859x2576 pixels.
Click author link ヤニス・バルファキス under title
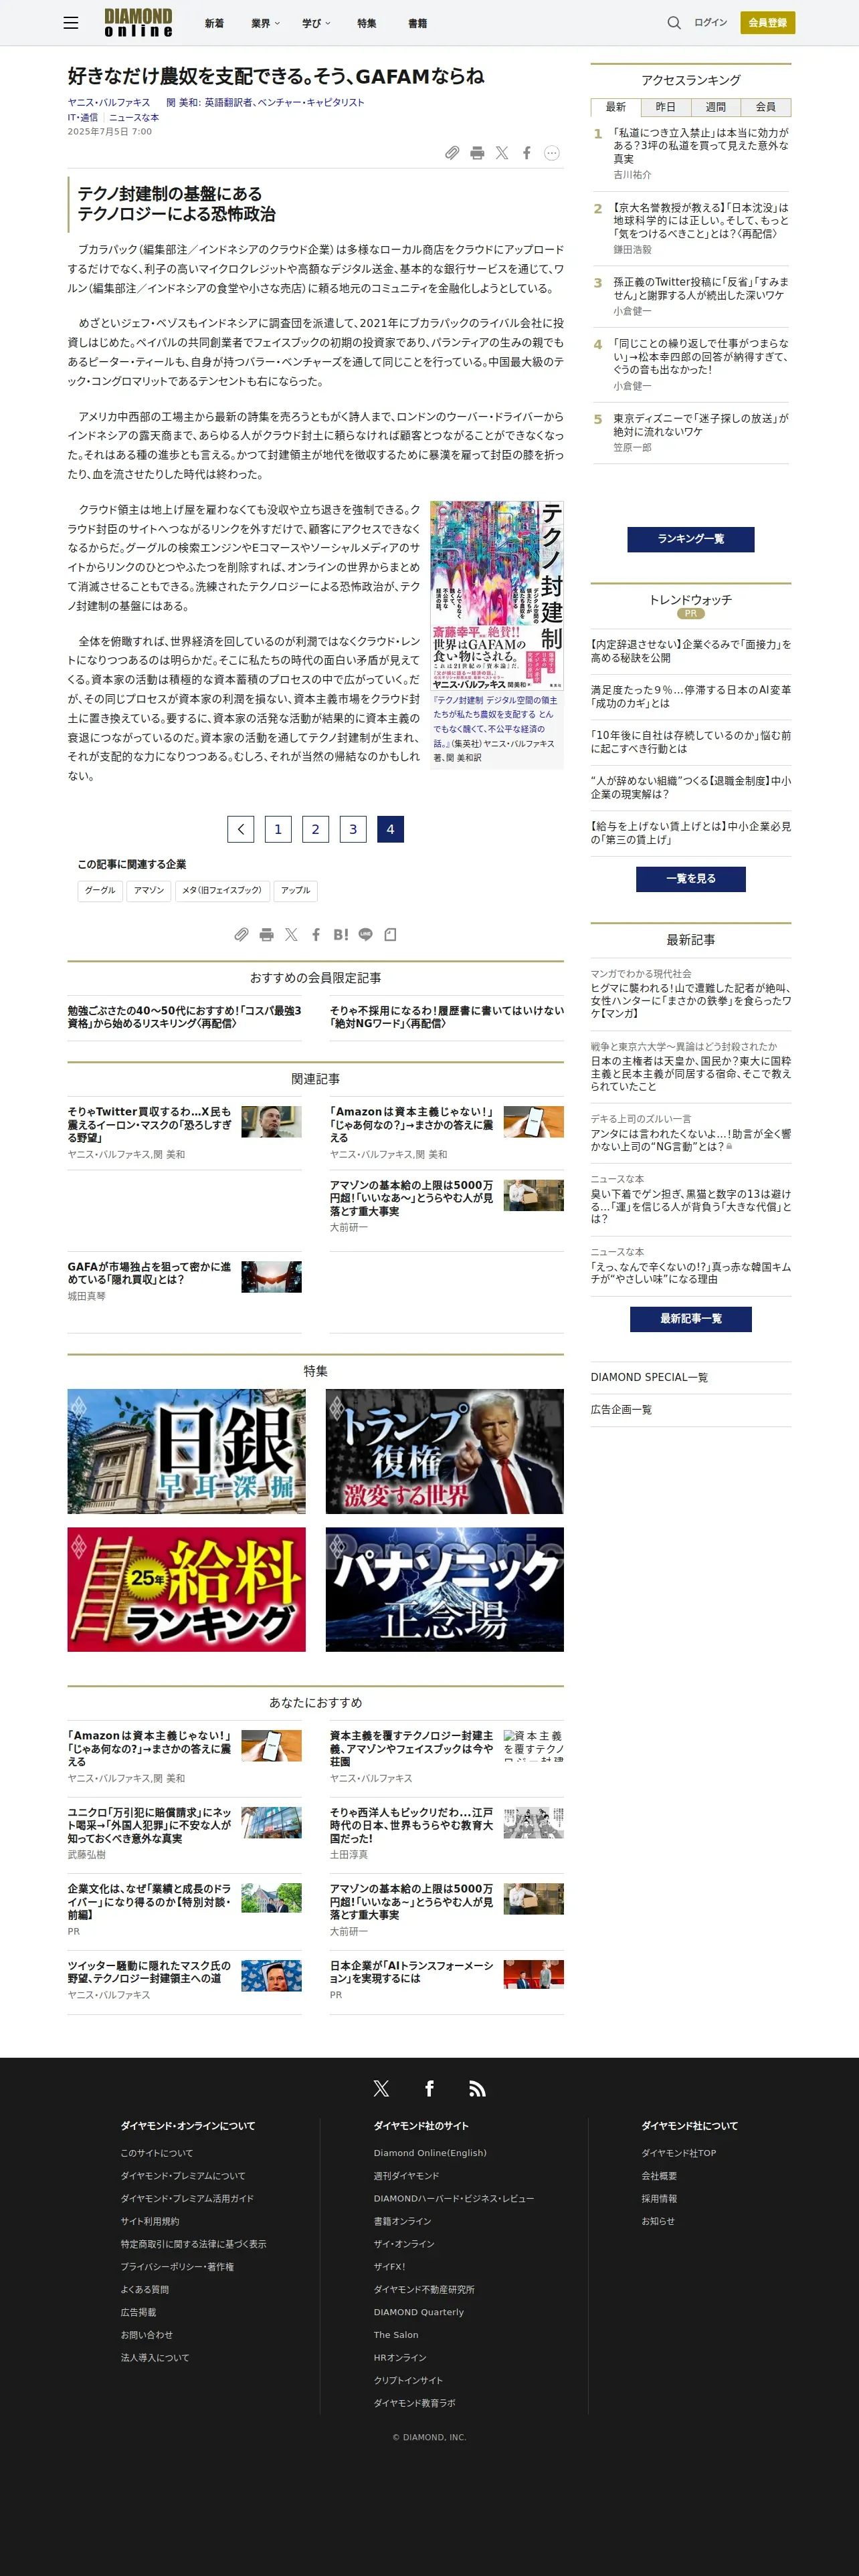pos(109,102)
